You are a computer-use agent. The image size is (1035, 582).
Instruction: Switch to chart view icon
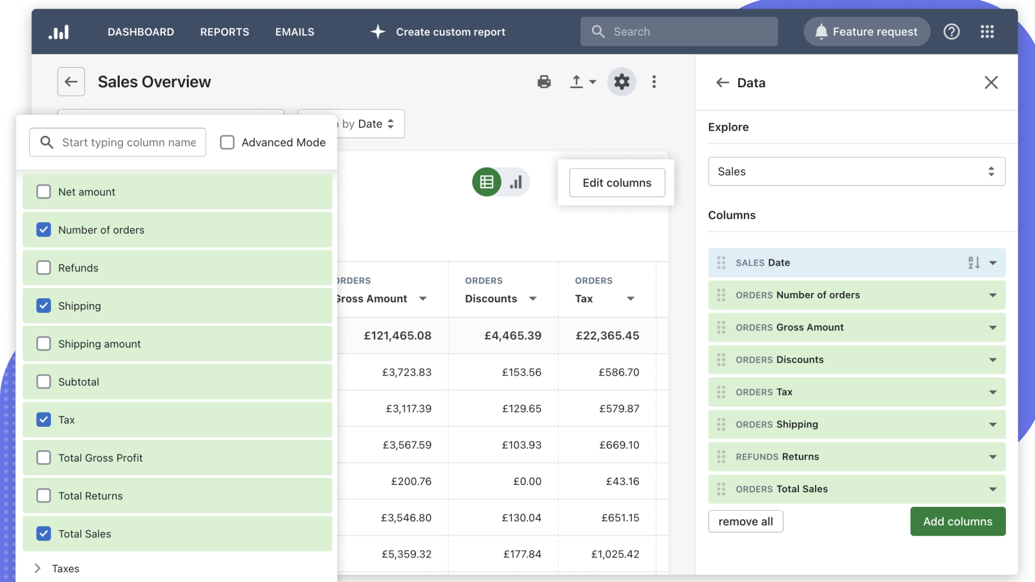coord(516,182)
